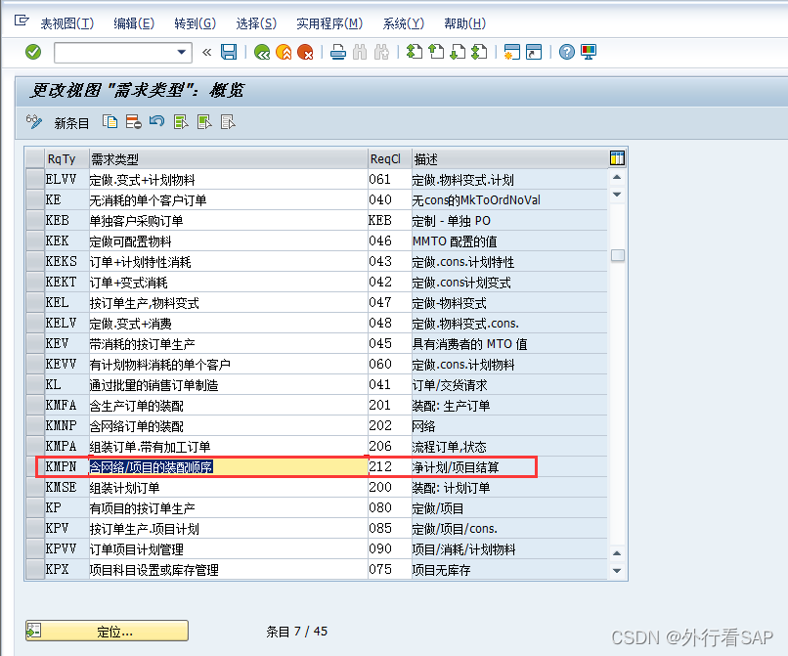This screenshot has height=656, width=788.
Task: Click the 描述 column header
Action: (x=509, y=158)
